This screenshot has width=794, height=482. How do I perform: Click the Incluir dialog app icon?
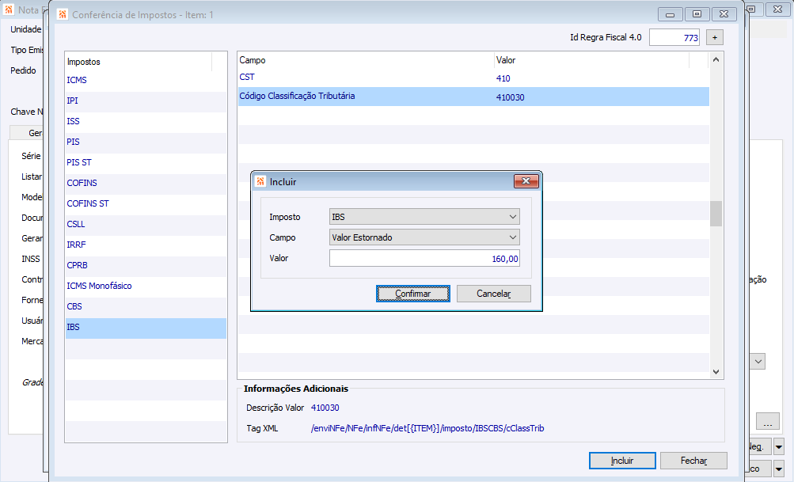(260, 181)
